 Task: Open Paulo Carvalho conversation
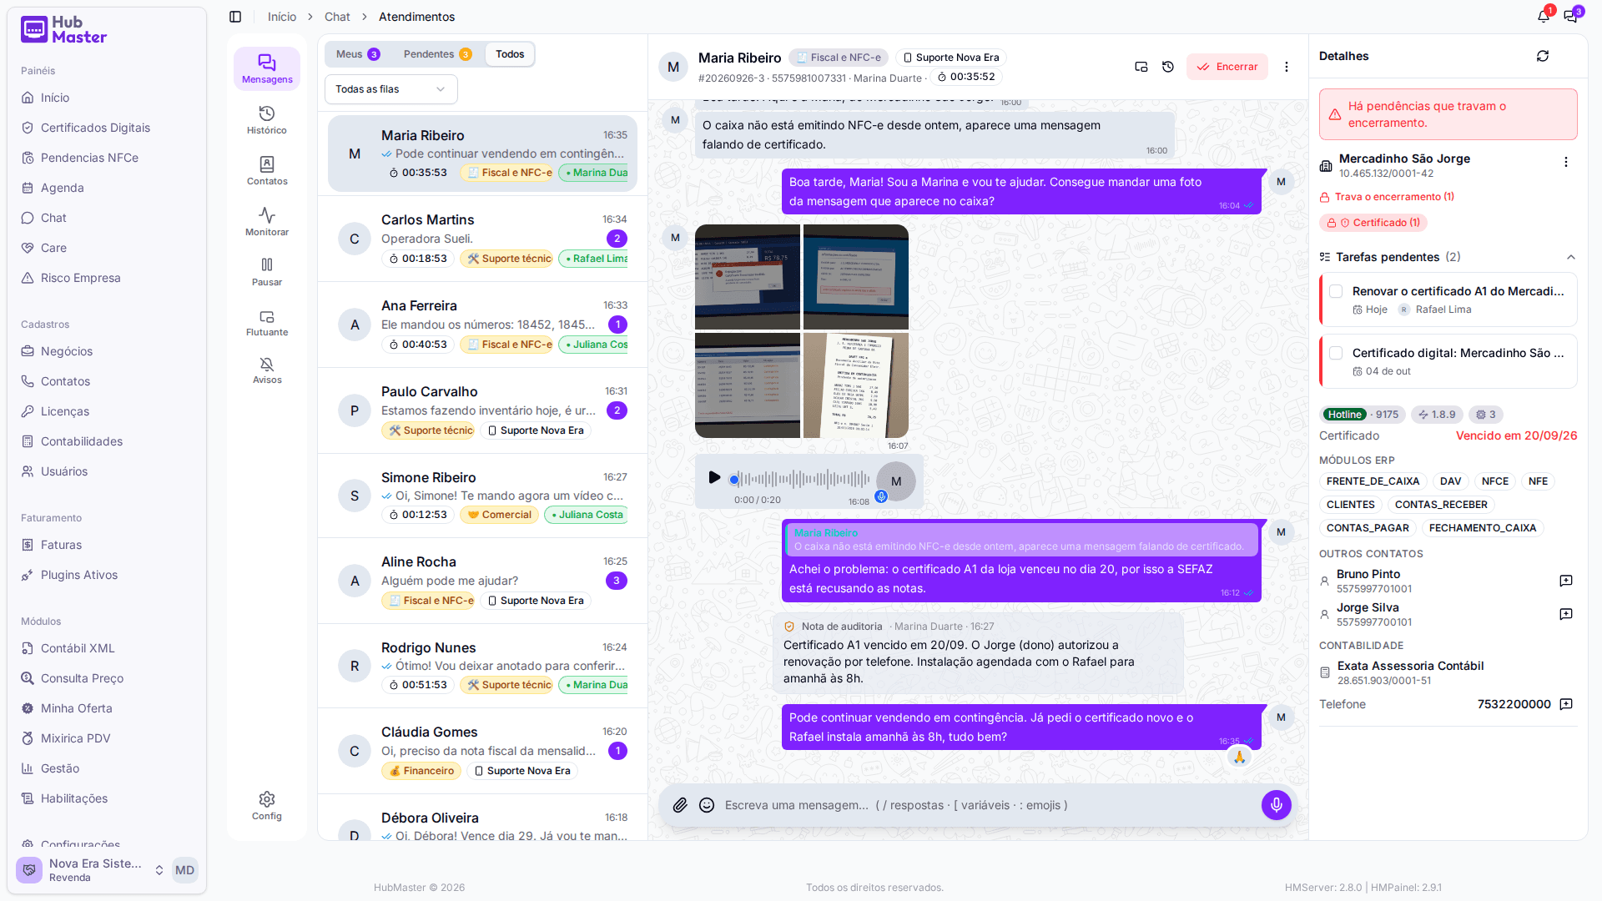(482, 410)
